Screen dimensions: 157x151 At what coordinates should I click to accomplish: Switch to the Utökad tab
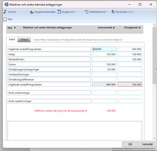[x=24, y=40]
